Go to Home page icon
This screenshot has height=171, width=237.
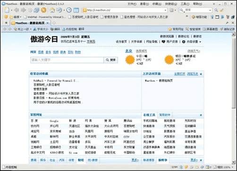[x=52, y=10]
